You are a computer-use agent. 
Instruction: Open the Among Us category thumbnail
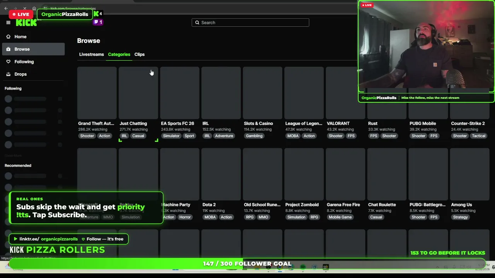(469, 174)
